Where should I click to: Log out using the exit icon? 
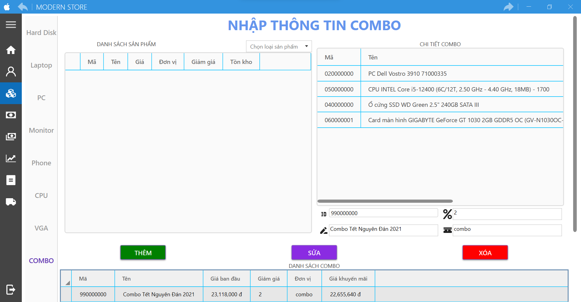(11, 290)
